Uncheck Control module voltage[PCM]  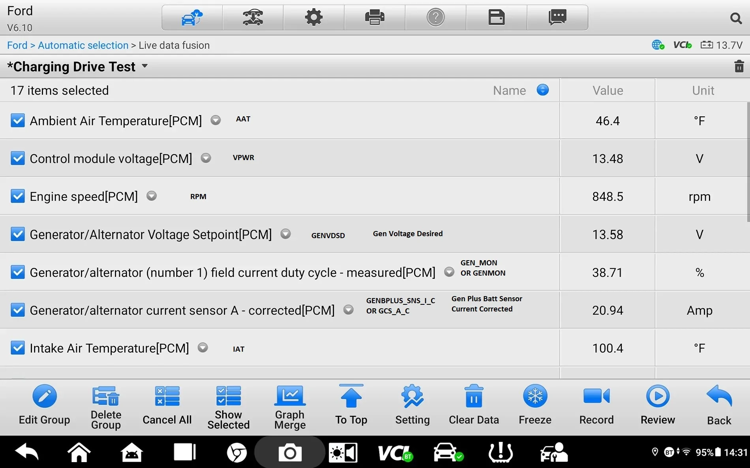[x=18, y=158]
